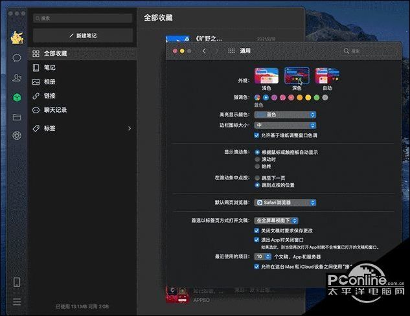This screenshot has width=410, height=316.
Task: Click the 新建笔记 button
Action: coord(83,36)
